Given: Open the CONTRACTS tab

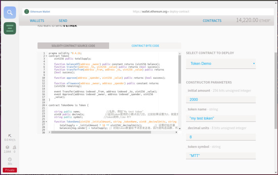Looking at the screenshot, I should pyautogui.click(x=212, y=21).
